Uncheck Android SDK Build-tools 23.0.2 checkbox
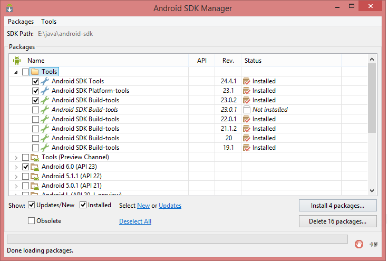This screenshot has width=388, height=261. [x=36, y=100]
